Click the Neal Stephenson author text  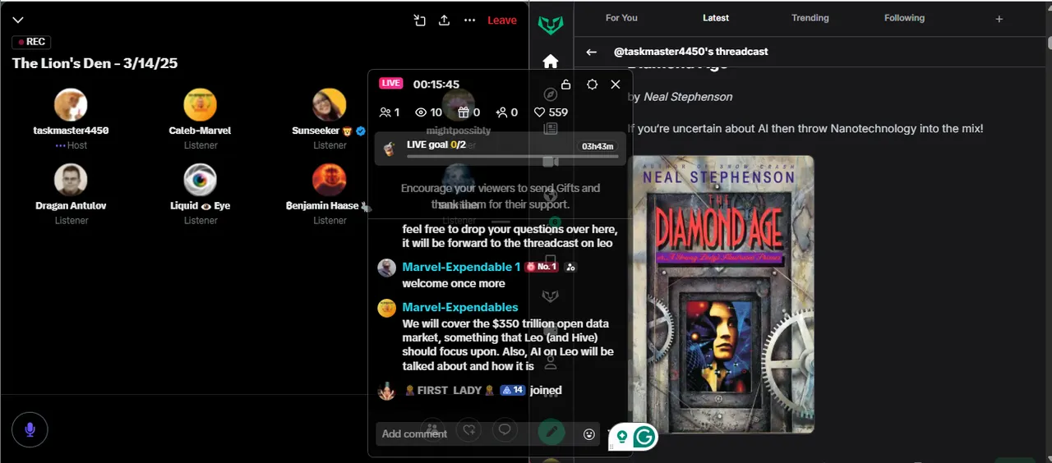pyautogui.click(x=688, y=97)
